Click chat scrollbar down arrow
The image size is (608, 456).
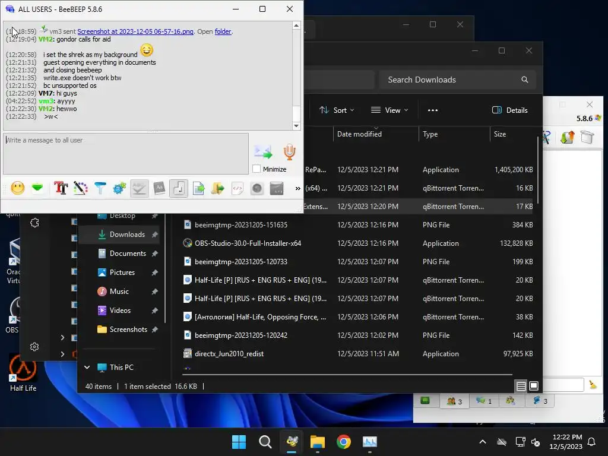click(x=296, y=126)
